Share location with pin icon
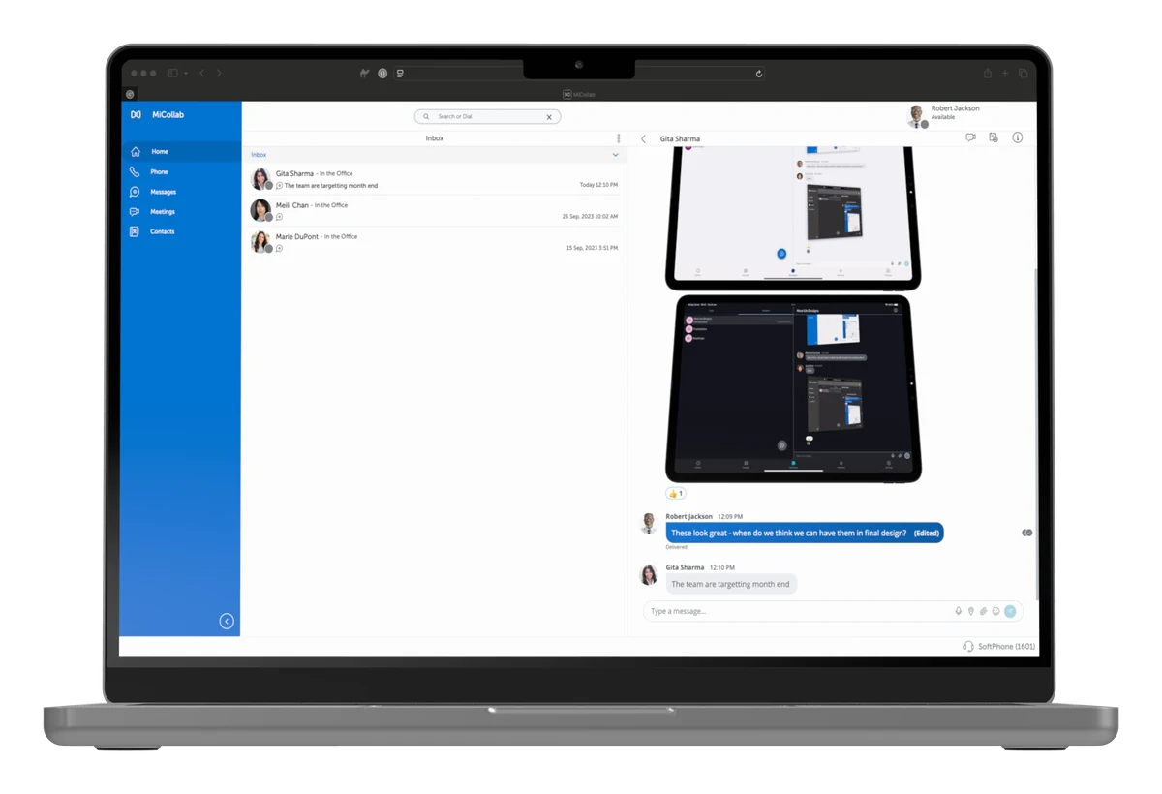The image size is (1162, 794). click(971, 611)
